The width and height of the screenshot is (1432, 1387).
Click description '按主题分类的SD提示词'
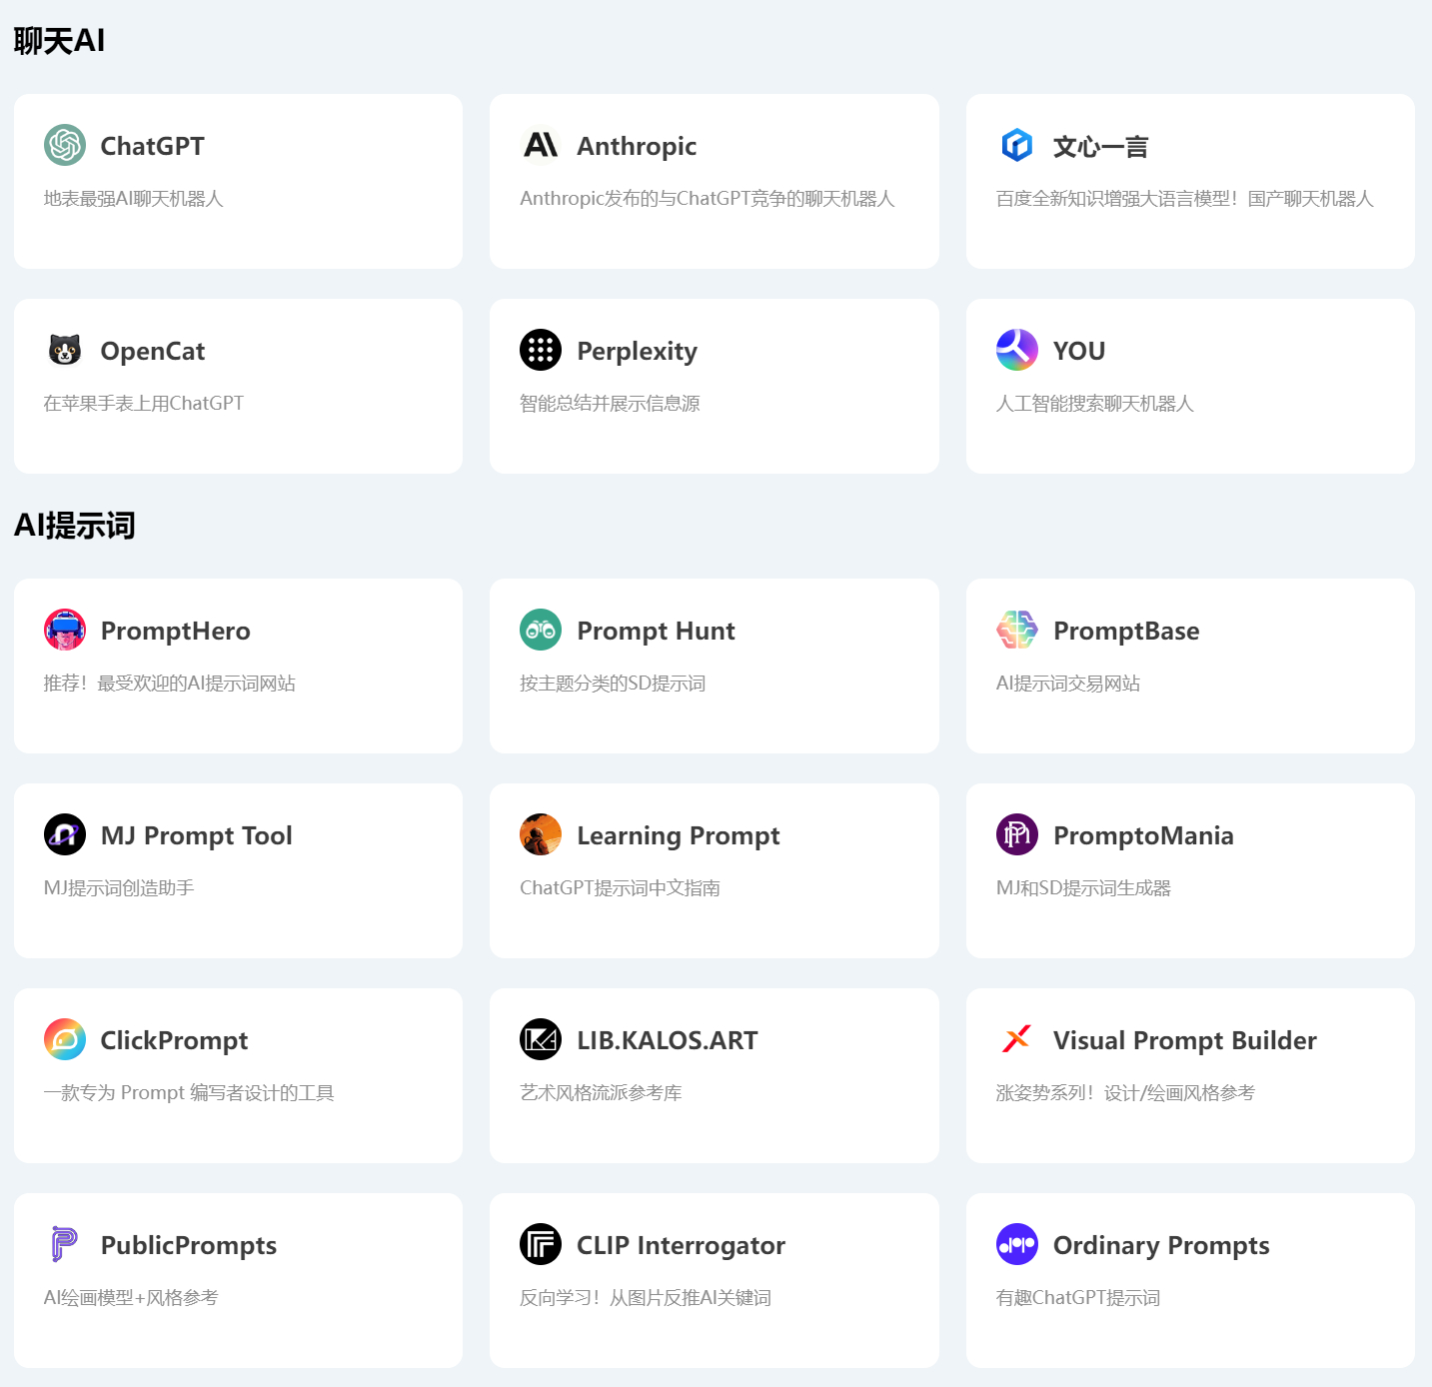tap(613, 684)
